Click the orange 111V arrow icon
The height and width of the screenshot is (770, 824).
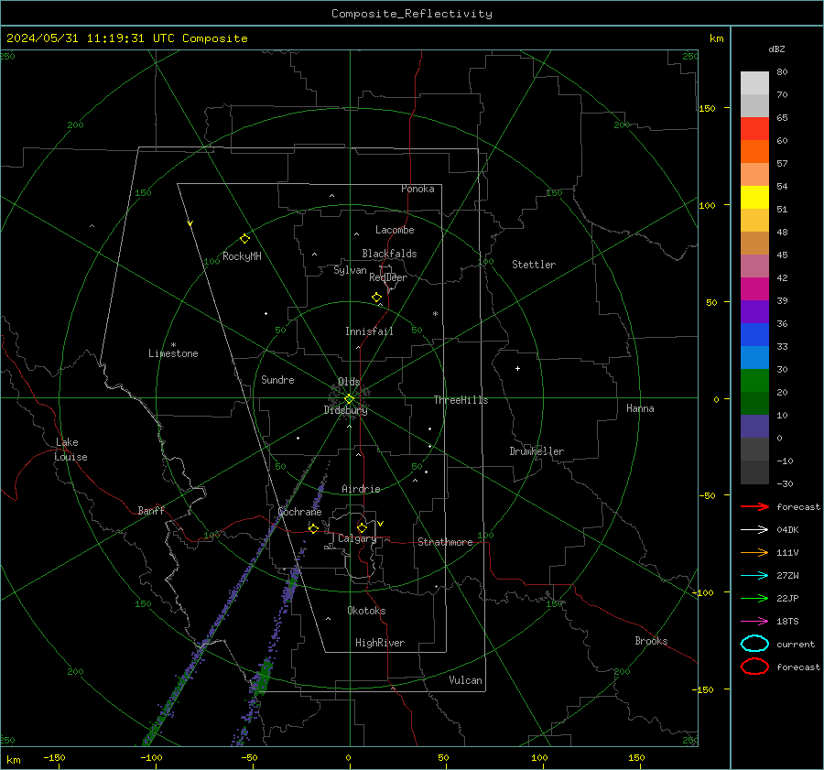click(x=754, y=552)
